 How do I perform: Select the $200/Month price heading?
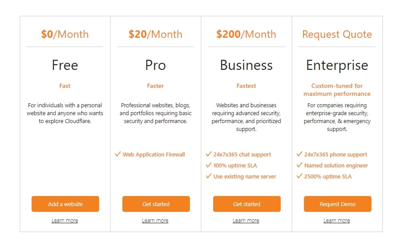(246, 34)
